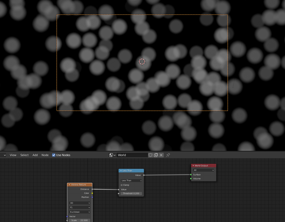The height and width of the screenshot is (222, 285).
Task: Open the Node menu
Action: coord(45,155)
